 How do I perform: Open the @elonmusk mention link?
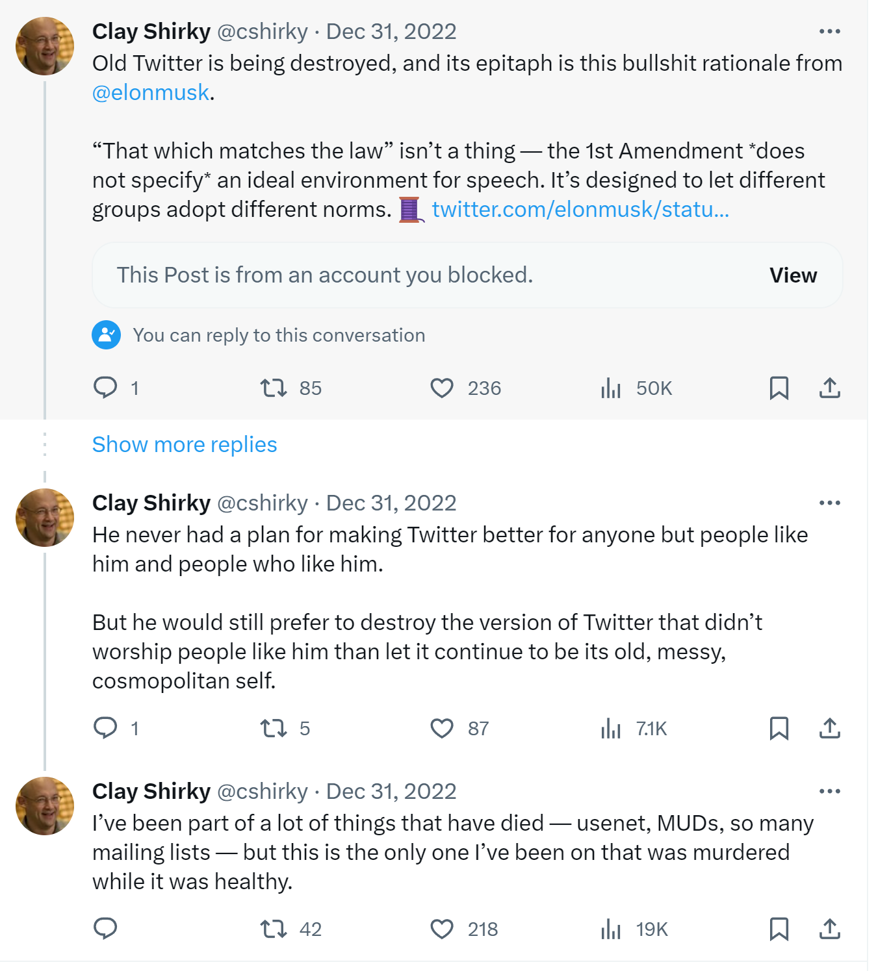point(151,92)
